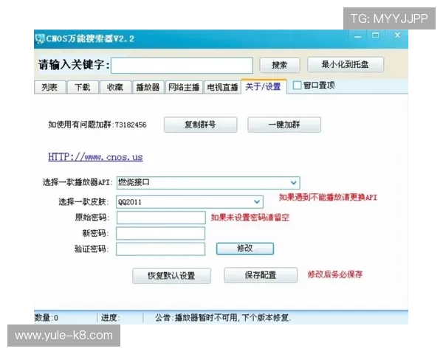Click the red note 如果遇到不能播放请更换API
The width and height of the screenshot is (443, 354).
coord(328,198)
